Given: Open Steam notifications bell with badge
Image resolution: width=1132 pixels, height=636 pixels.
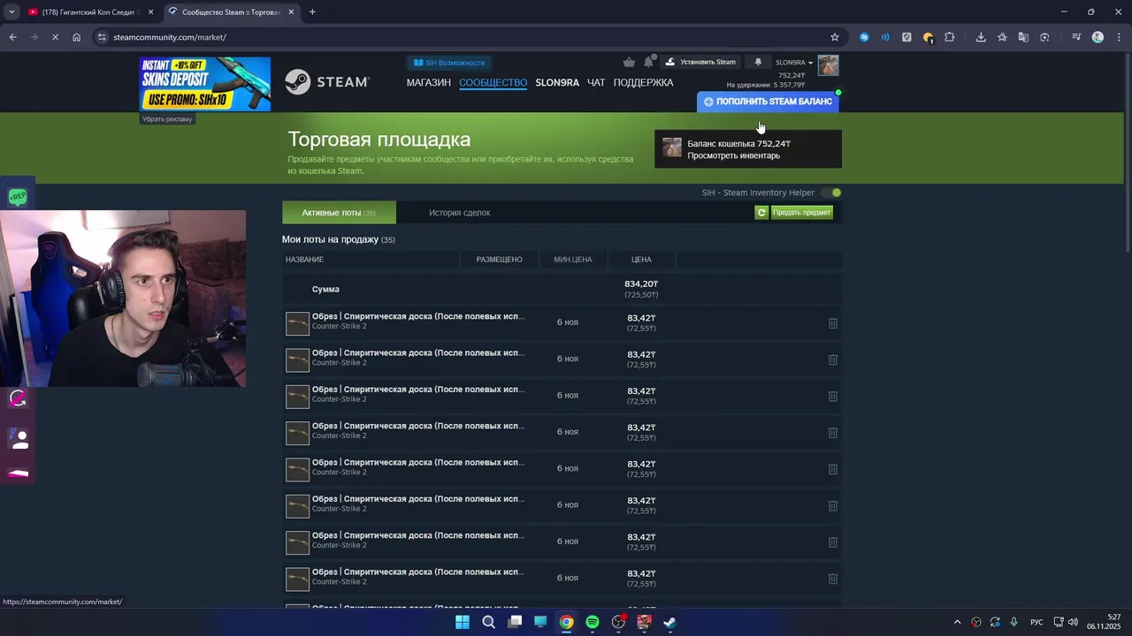Looking at the screenshot, I should (648, 62).
